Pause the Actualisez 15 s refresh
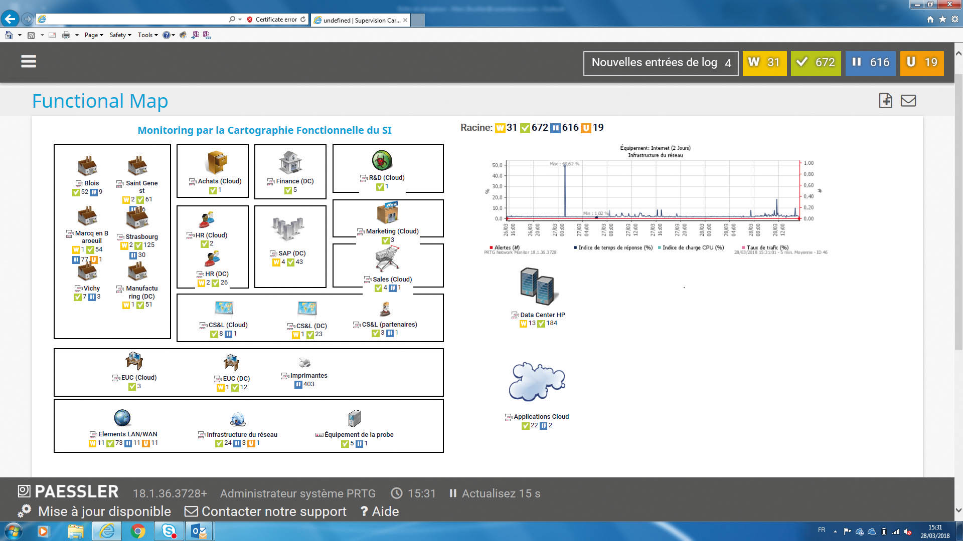Viewport: 963px width, 541px height. tap(495, 493)
